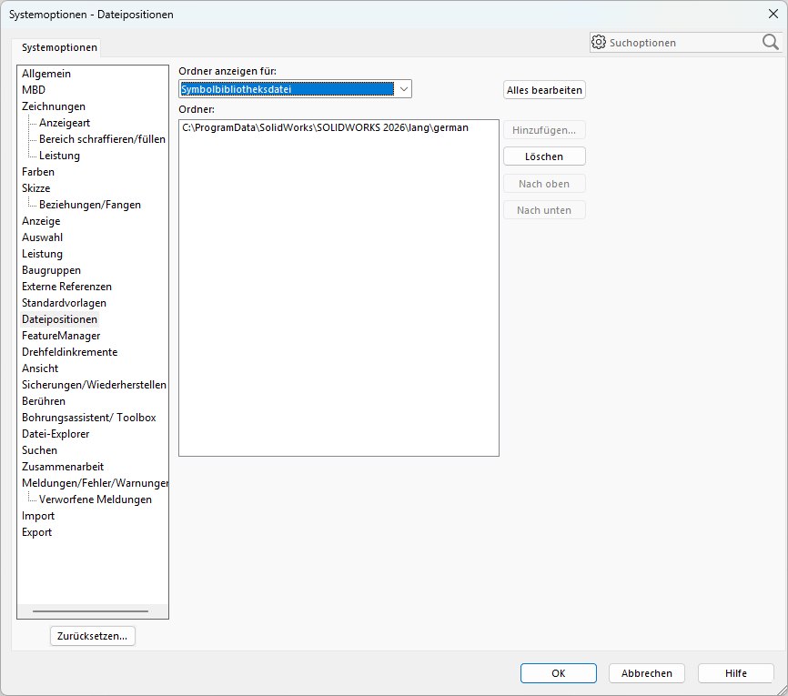Open the Bohrungsassistent/ Toolbox page
Viewport: 788px width, 696px height.
coord(87,417)
